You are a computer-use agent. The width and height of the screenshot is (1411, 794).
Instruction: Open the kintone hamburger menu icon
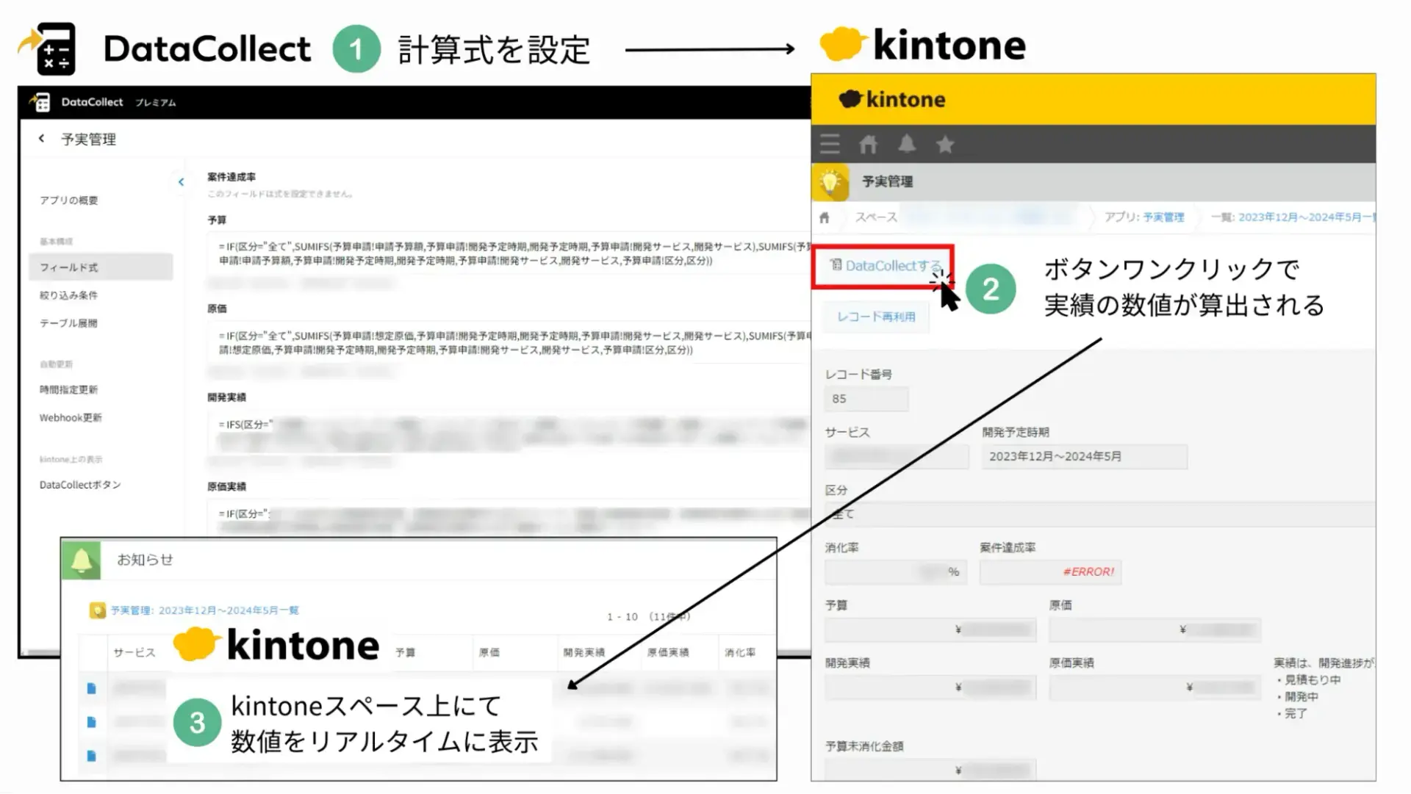tap(830, 144)
